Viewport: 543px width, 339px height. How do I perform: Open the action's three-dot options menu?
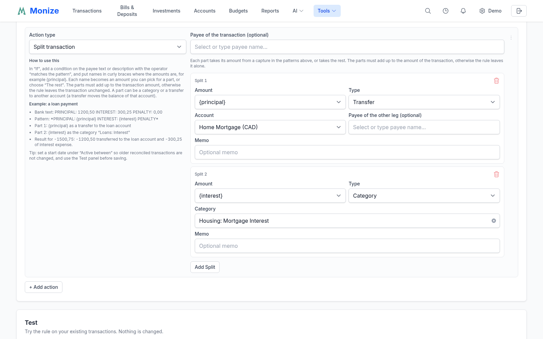pyautogui.click(x=511, y=38)
